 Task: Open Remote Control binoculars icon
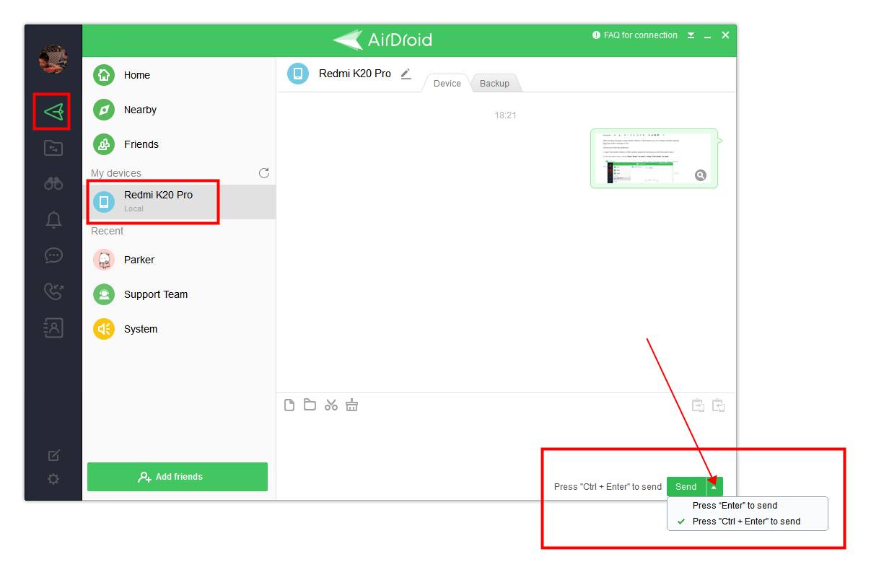[53, 183]
